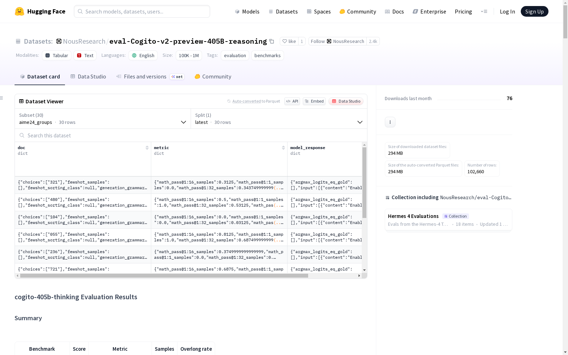This screenshot has height=355, width=568.
Task: Click the 100K - 1M size tag
Action: click(x=189, y=55)
